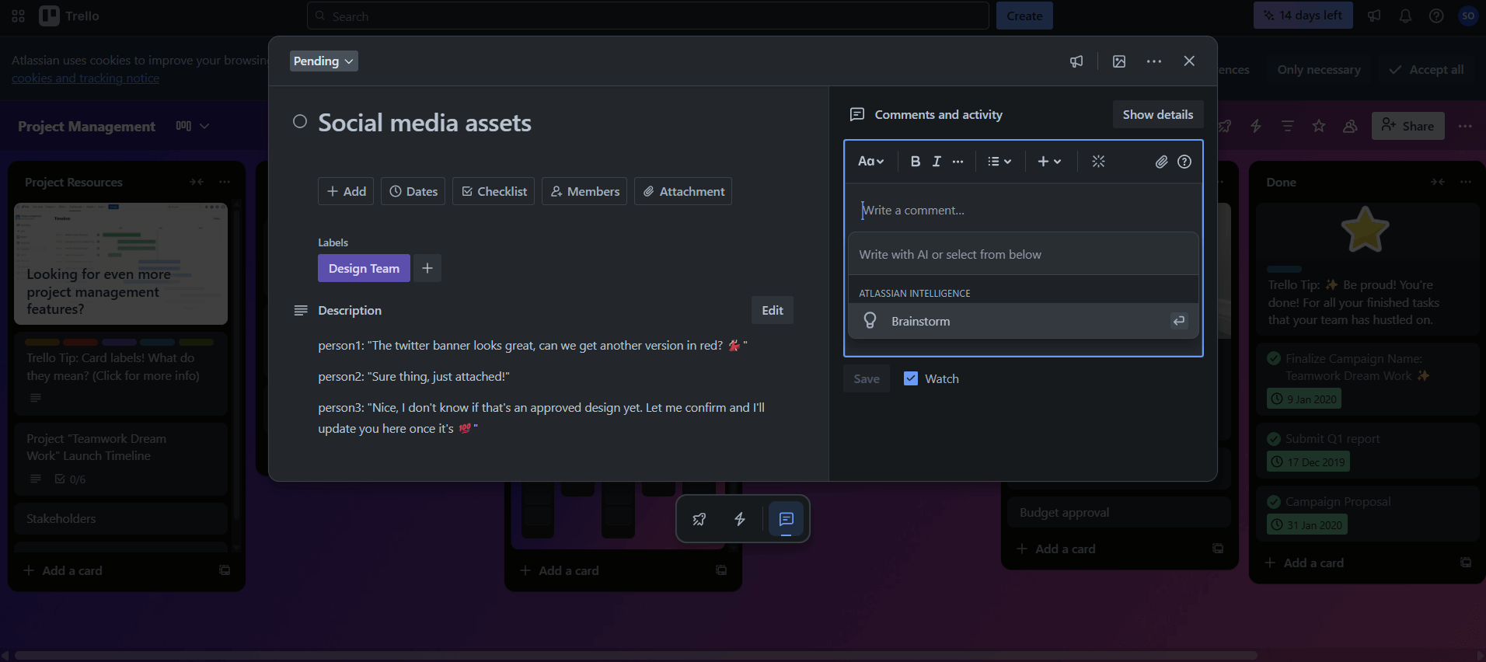Click the Create button
The image size is (1486, 662).
click(1024, 16)
